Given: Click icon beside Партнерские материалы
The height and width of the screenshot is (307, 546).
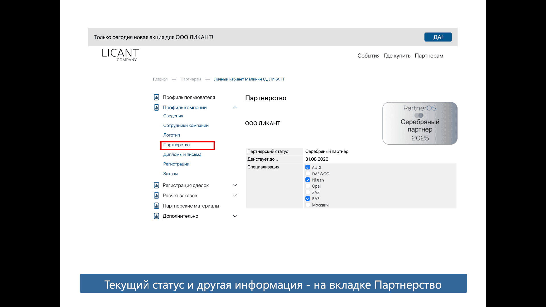Looking at the screenshot, I should coord(156,206).
